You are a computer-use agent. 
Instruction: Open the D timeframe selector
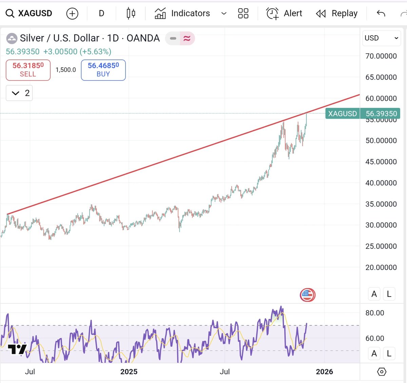tap(101, 13)
